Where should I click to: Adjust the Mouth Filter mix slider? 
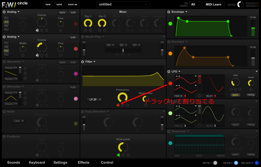click(x=84, y=50)
